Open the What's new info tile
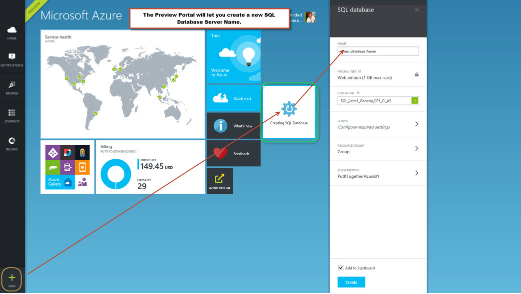 tap(234, 126)
